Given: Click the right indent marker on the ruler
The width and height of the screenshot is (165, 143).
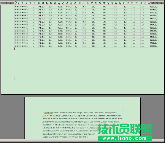Looking at the screenshot, I should [150, 3].
